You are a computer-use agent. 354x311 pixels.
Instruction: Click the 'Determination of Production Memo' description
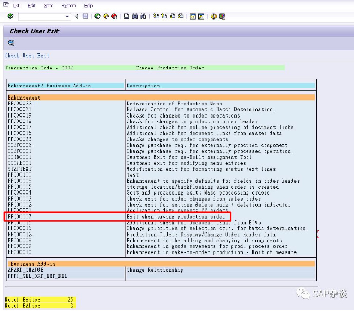coord(174,104)
